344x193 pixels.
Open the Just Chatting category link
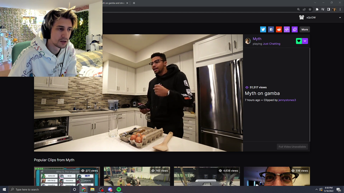coord(271,44)
